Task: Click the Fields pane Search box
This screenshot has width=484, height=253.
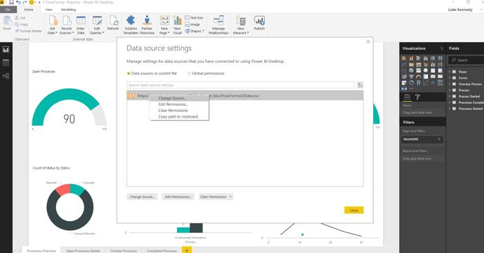Action: (466, 60)
